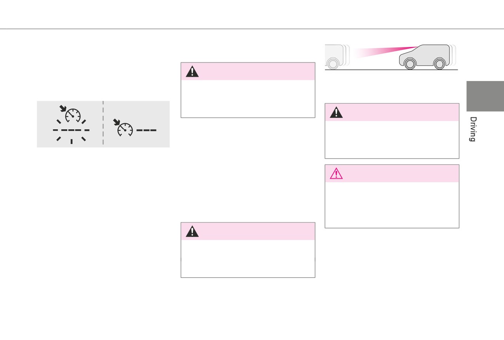This screenshot has width=504, height=340.
Task: Click the front wheel of the SUV illustration
Action: 410,64
